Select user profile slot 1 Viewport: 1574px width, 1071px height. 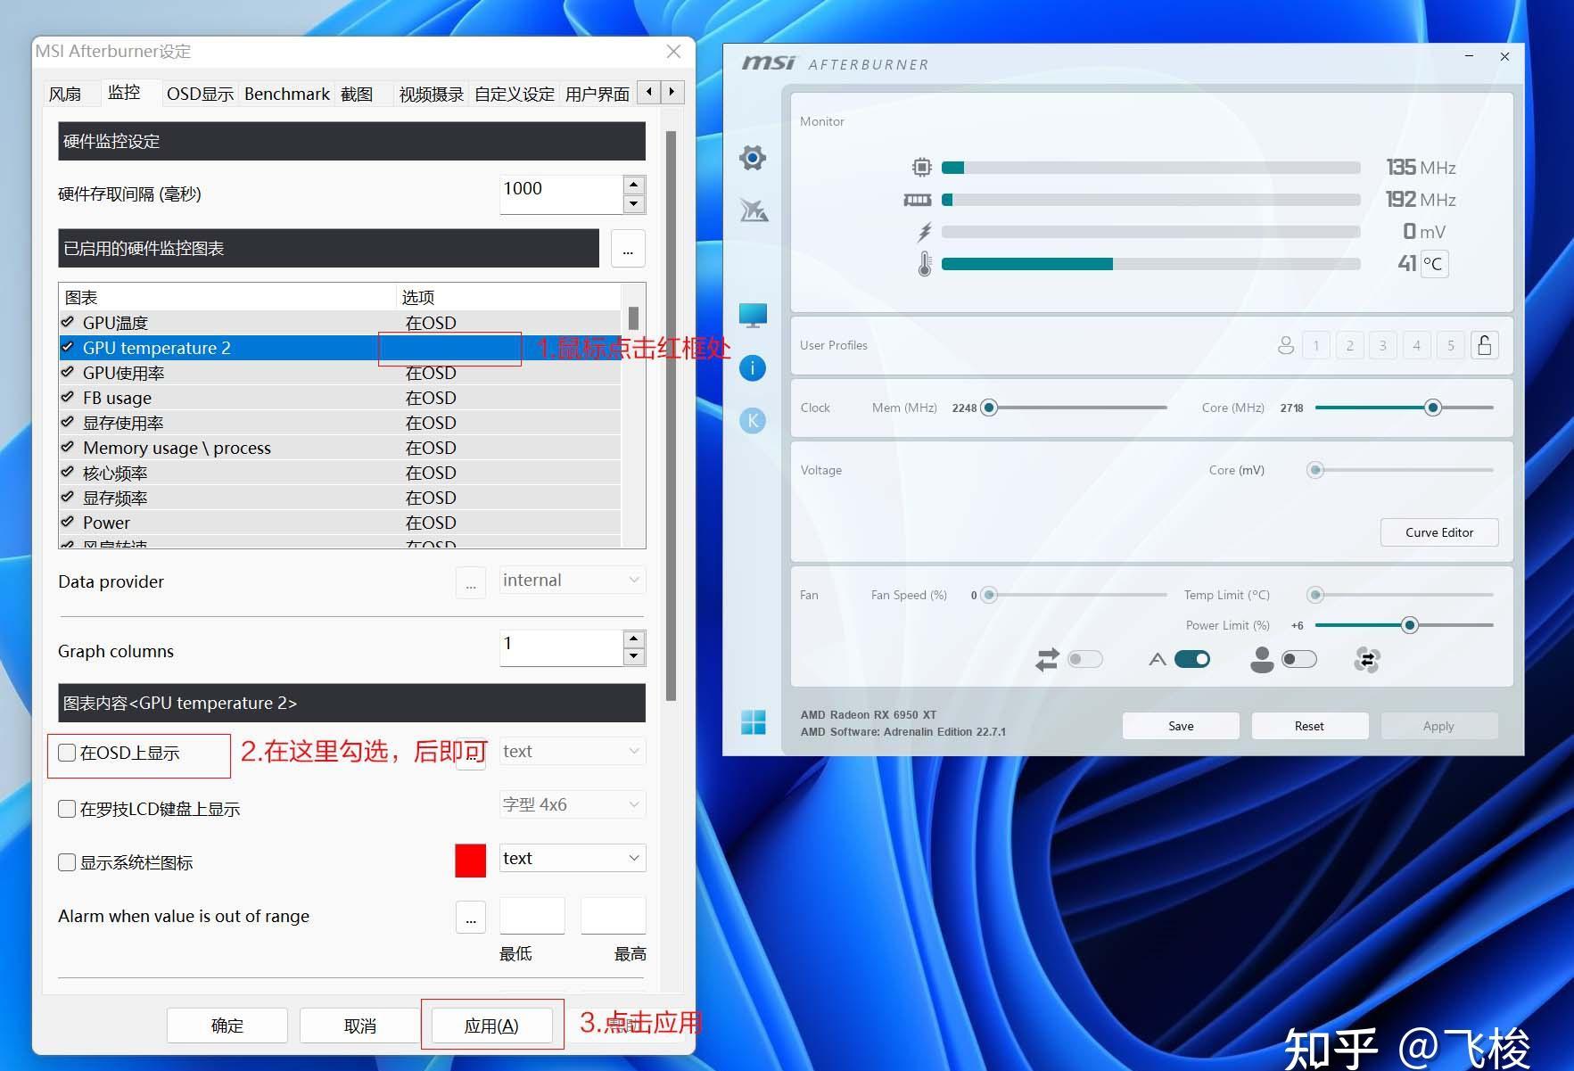pyautogui.click(x=1316, y=345)
